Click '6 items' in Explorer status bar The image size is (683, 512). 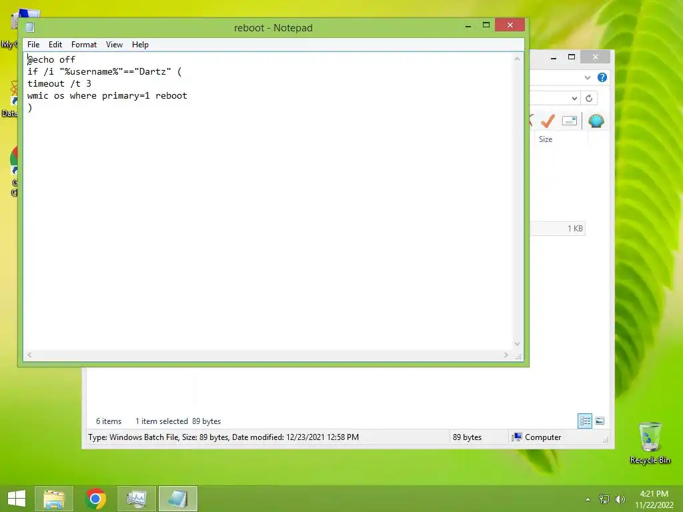pyautogui.click(x=109, y=421)
